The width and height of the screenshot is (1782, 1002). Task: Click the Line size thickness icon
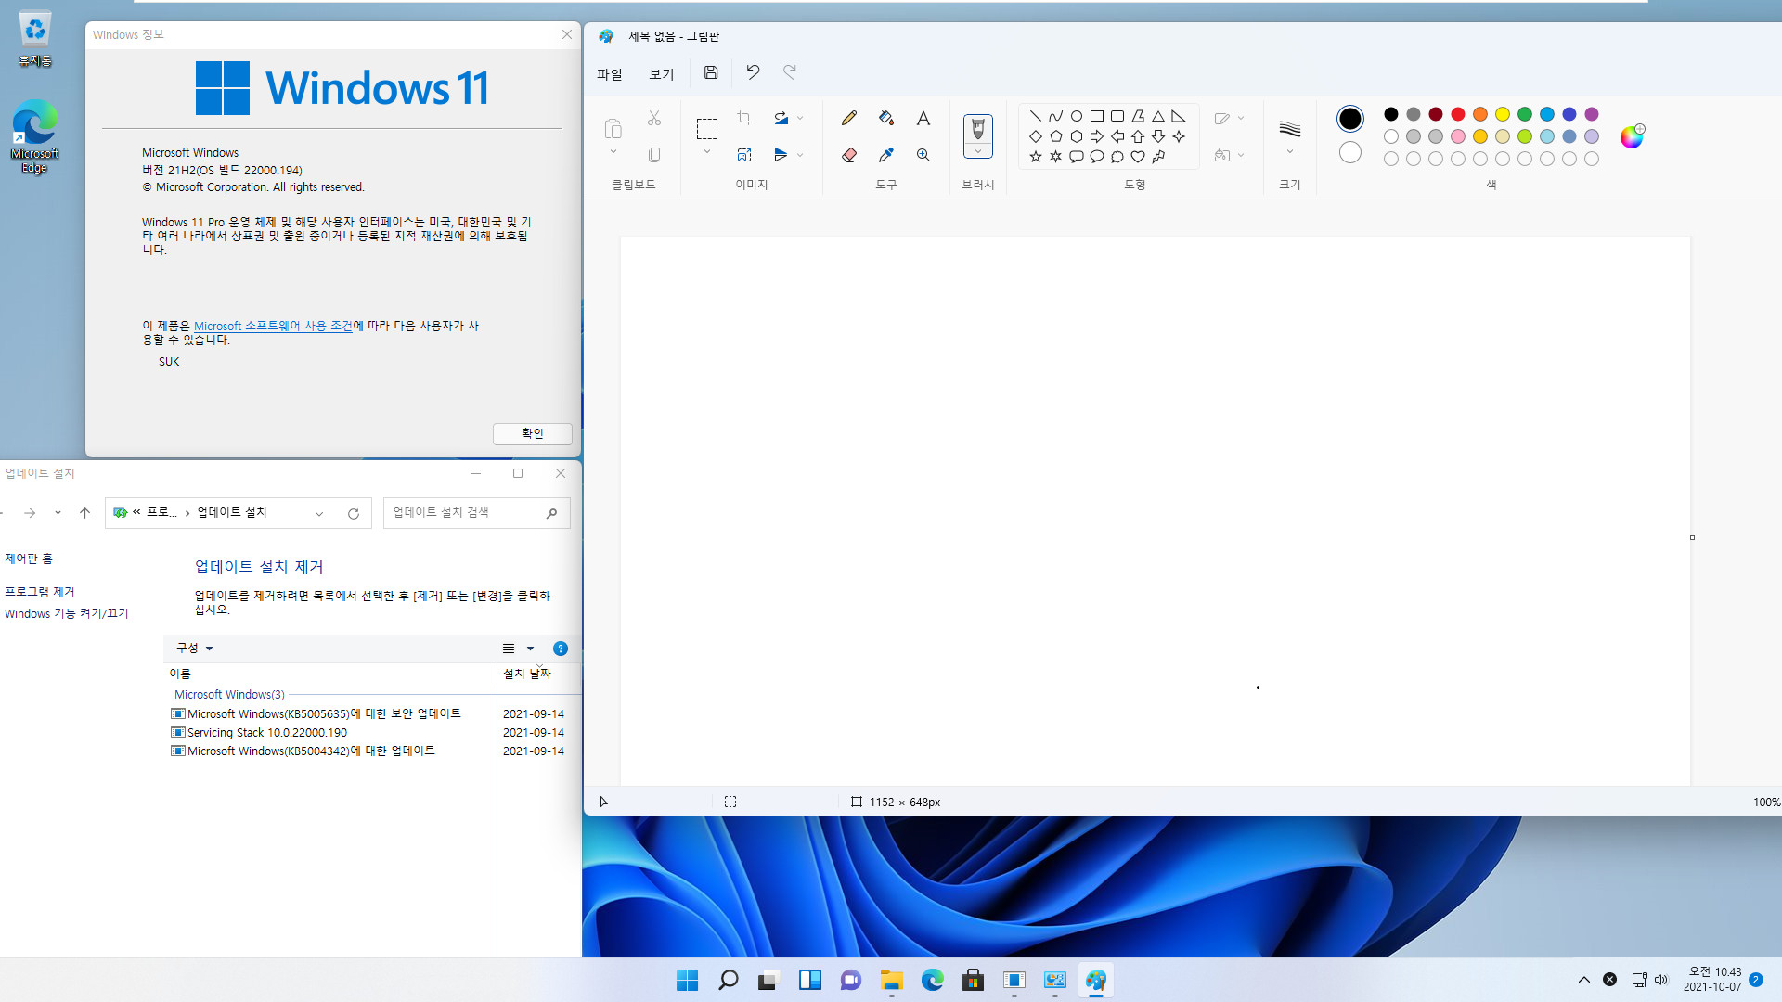(x=1290, y=129)
